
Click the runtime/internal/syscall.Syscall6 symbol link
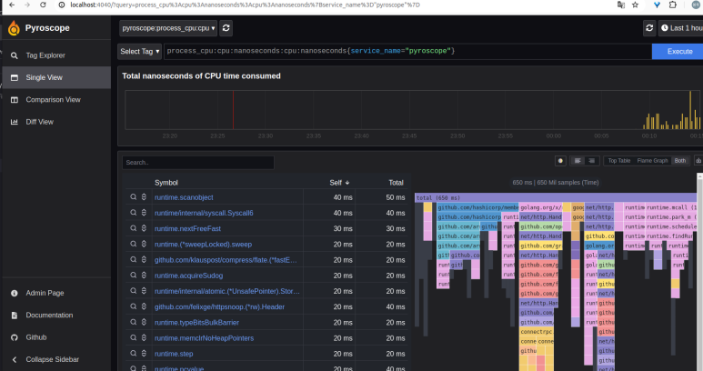[204, 213]
